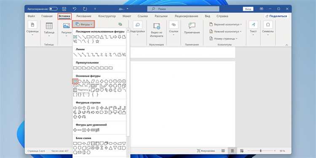Click the Примечание comment button
The width and height of the screenshot is (316, 158).
pos(192,28)
